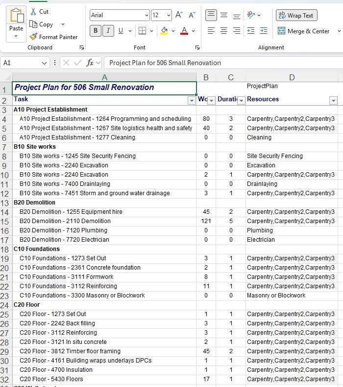Select column D header

point(292,77)
